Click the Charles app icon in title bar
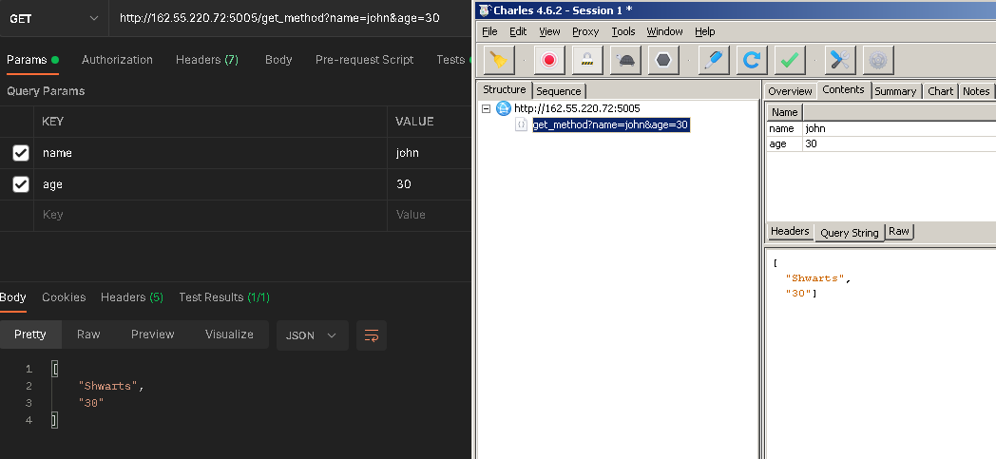996x459 pixels. click(x=485, y=10)
